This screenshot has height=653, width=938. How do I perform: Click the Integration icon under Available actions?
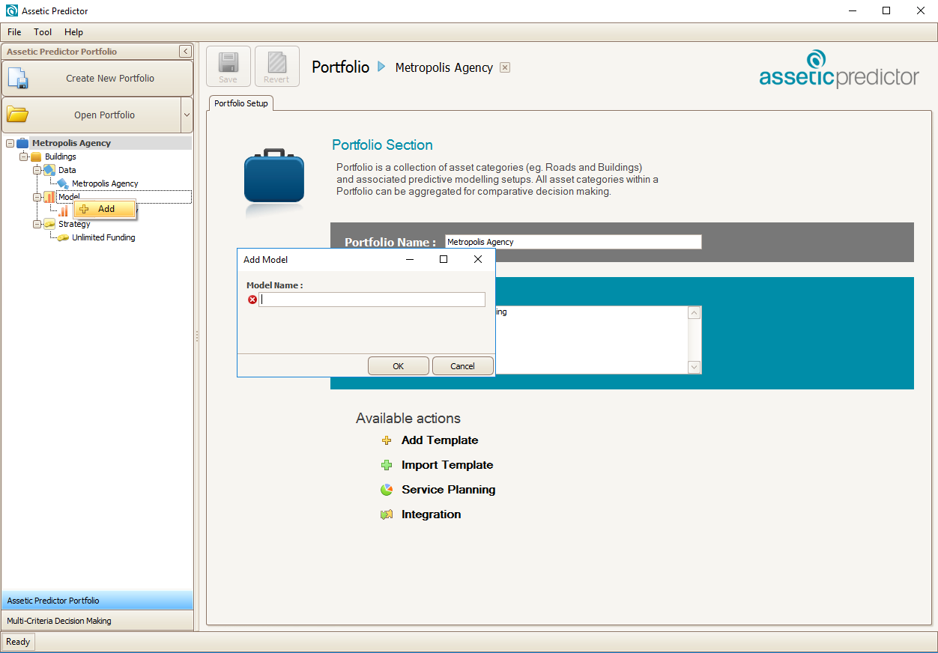pyautogui.click(x=387, y=514)
